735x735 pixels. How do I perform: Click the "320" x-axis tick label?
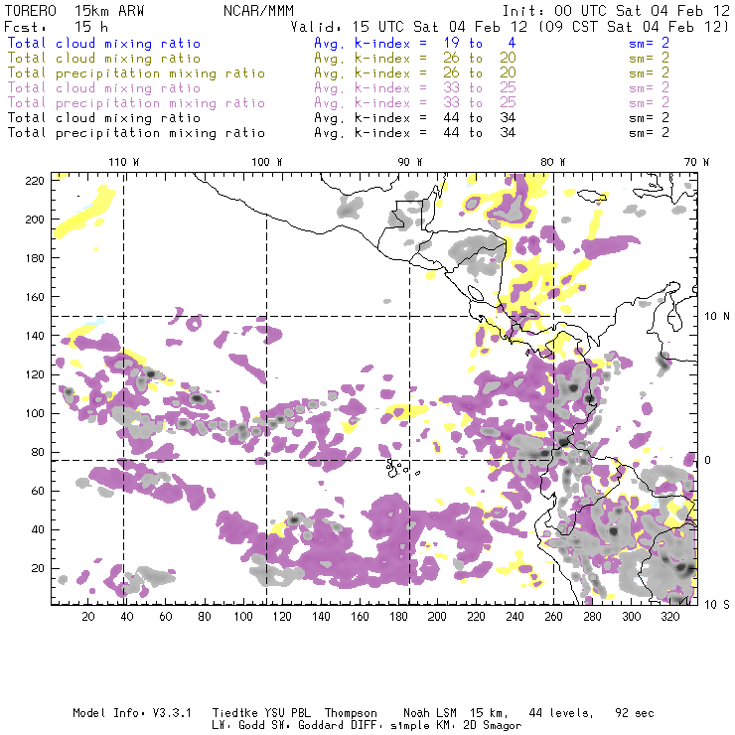669,617
